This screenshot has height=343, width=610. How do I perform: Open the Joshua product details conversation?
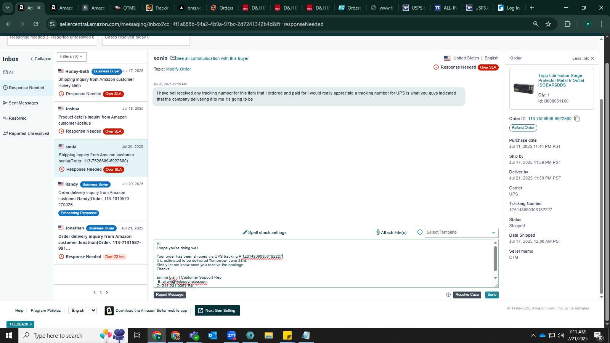click(x=101, y=120)
